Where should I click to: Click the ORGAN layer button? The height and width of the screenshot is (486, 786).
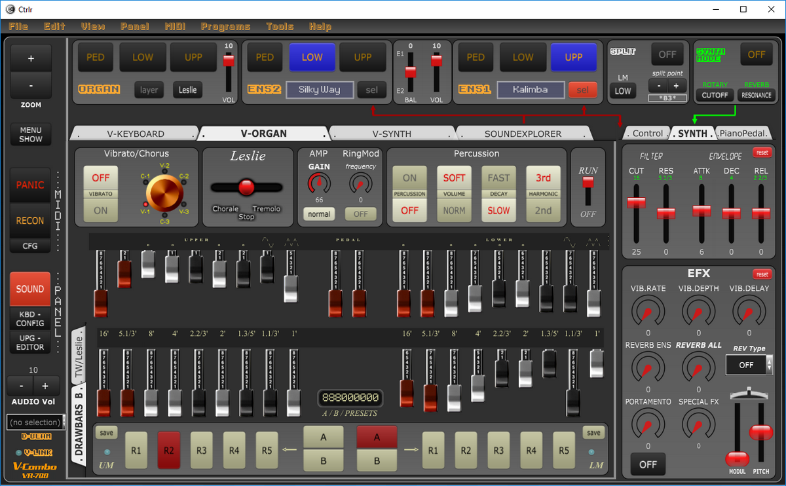click(149, 90)
